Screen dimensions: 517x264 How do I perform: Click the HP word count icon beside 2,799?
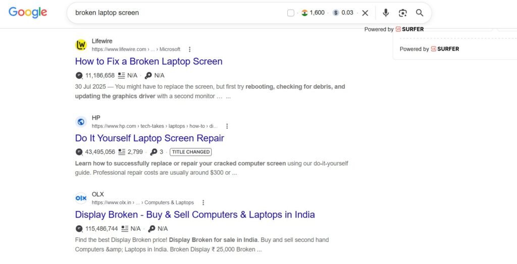pyautogui.click(x=122, y=152)
